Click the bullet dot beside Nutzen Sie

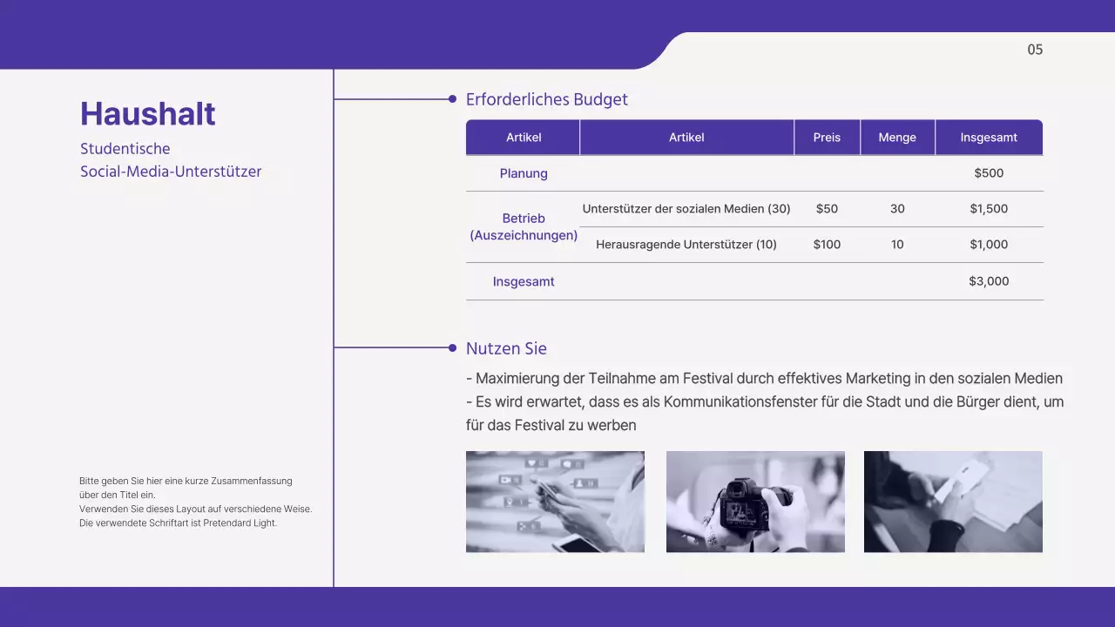pyautogui.click(x=452, y=348)
